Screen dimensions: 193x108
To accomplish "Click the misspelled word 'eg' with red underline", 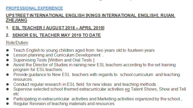I will click(x=127, y=89).
